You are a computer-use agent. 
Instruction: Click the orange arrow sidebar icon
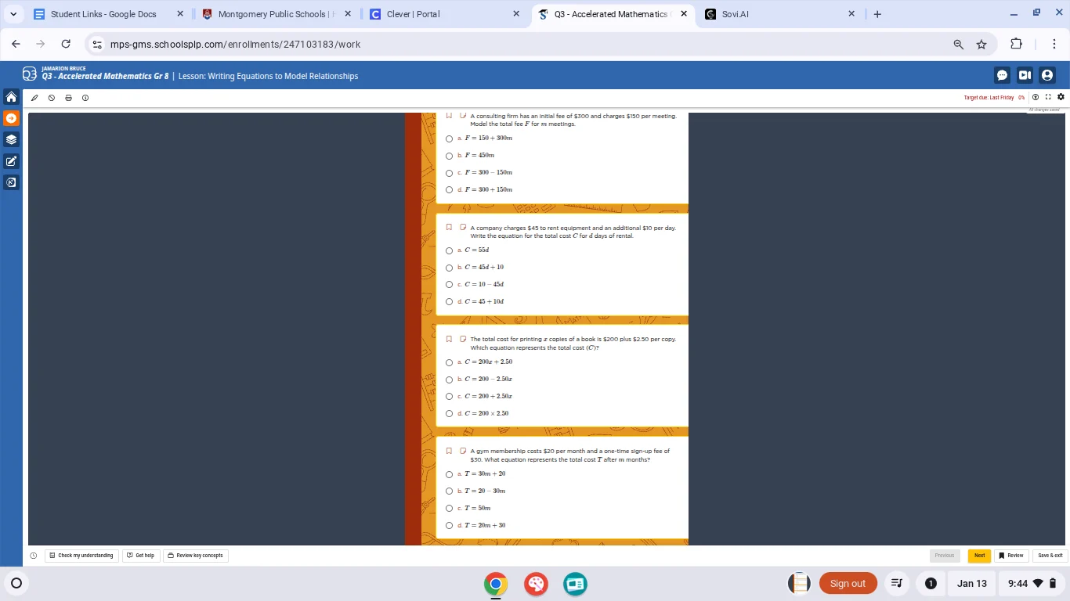[x=11, y=118]
